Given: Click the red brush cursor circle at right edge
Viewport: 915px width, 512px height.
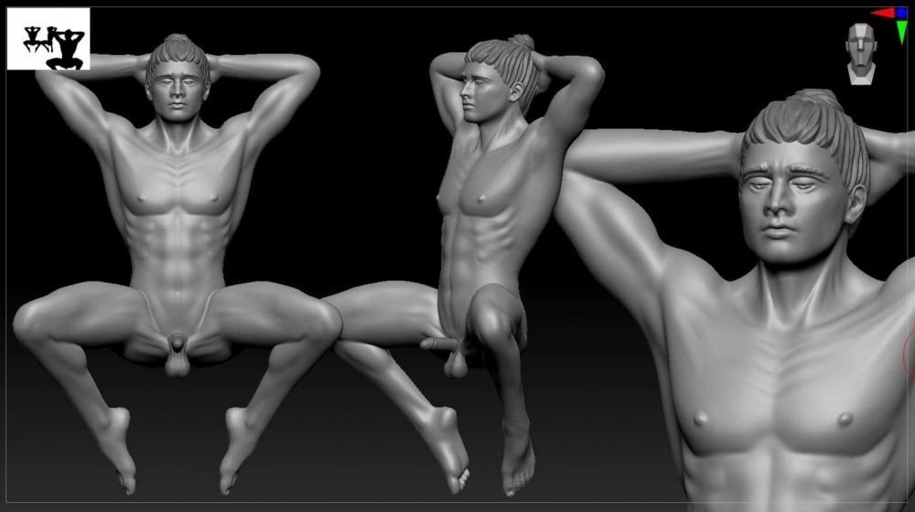Looking at the screenshot, I should [910, 355].
